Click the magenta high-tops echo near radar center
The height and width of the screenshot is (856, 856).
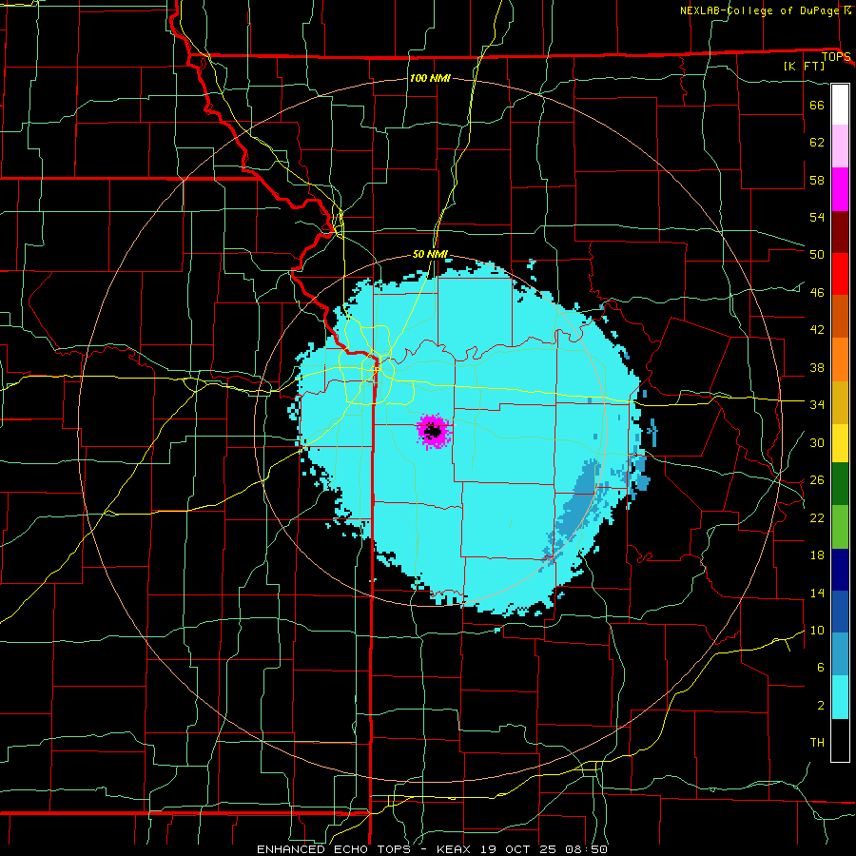[x=434, y=431]
